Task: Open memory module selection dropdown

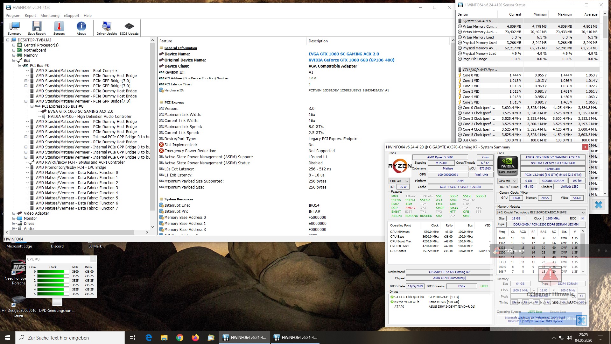Action: (541, 212)
